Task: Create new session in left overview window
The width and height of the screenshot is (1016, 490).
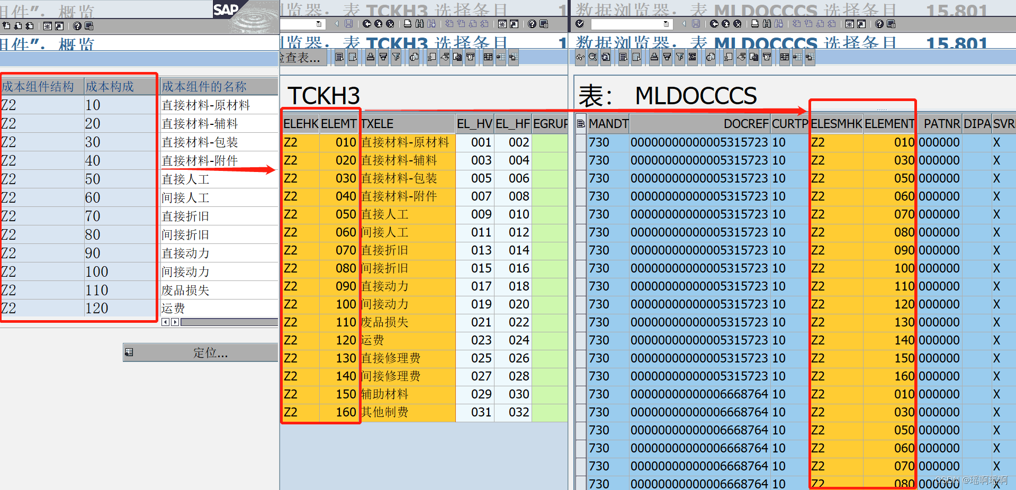Action: pos(48,26)
